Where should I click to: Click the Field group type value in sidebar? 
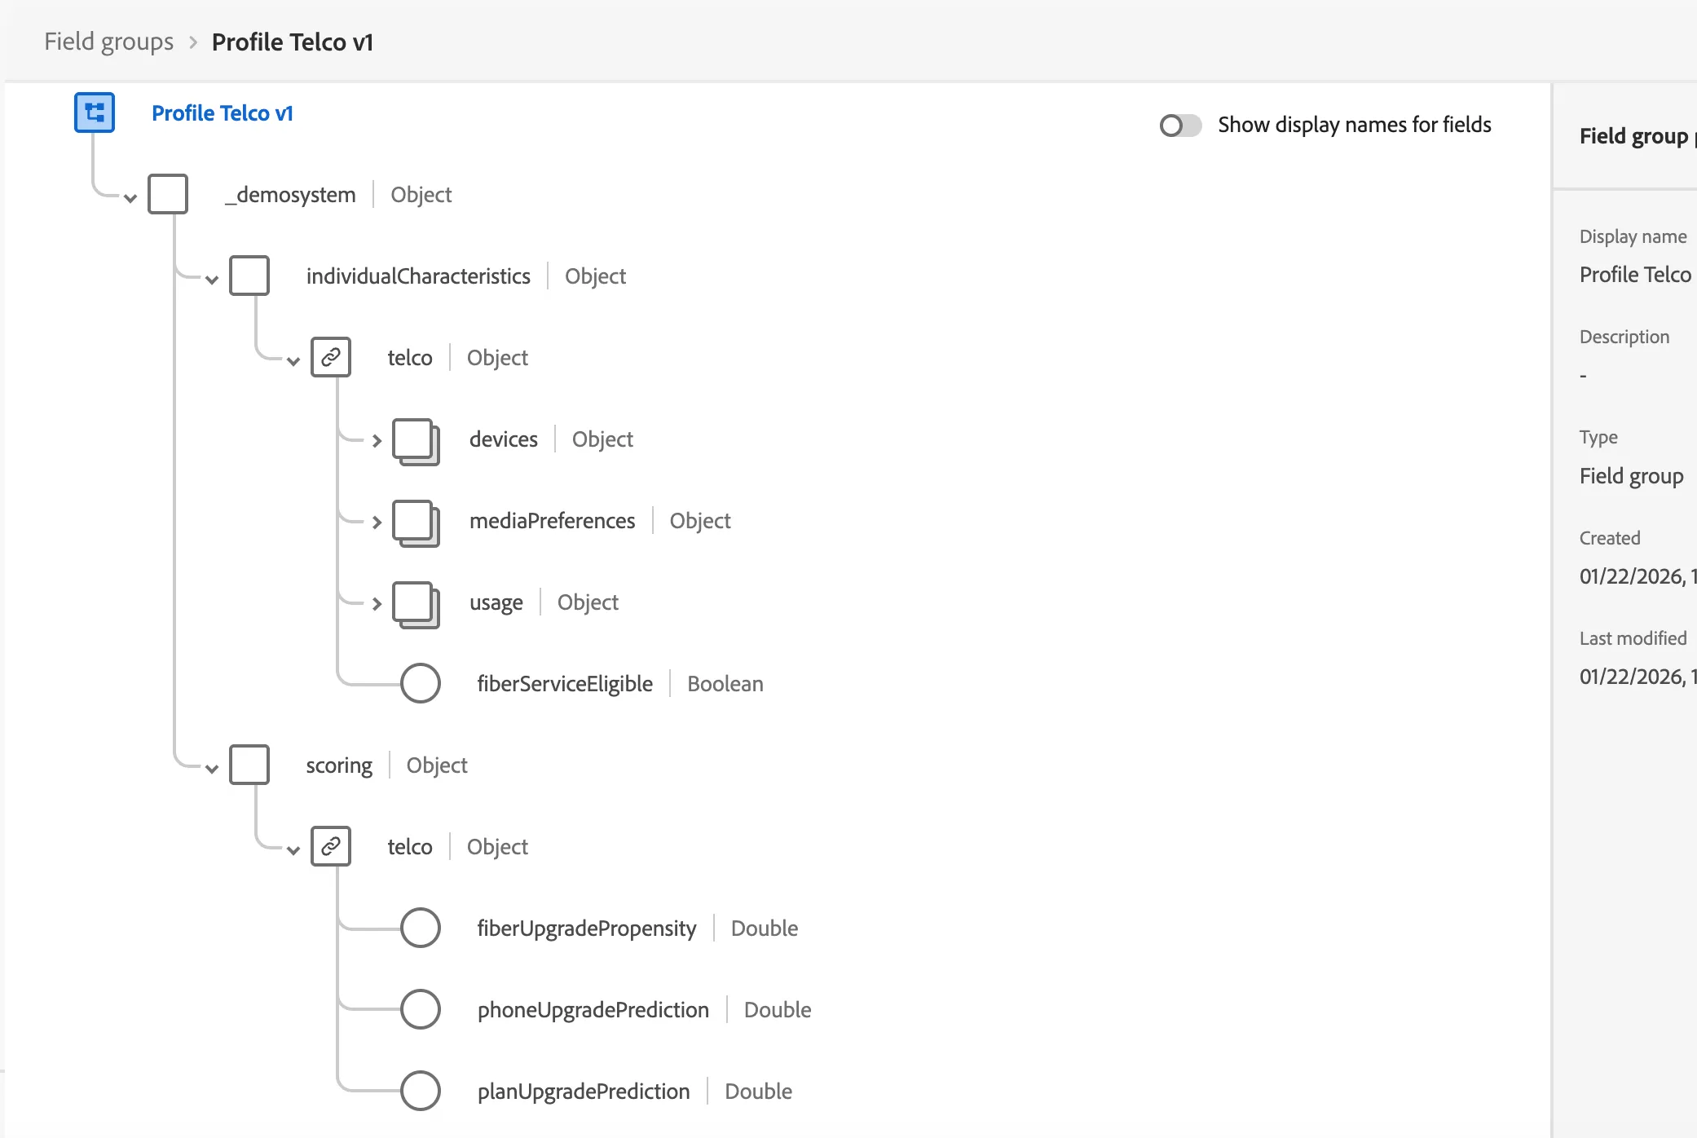[x=1632, y=476]
